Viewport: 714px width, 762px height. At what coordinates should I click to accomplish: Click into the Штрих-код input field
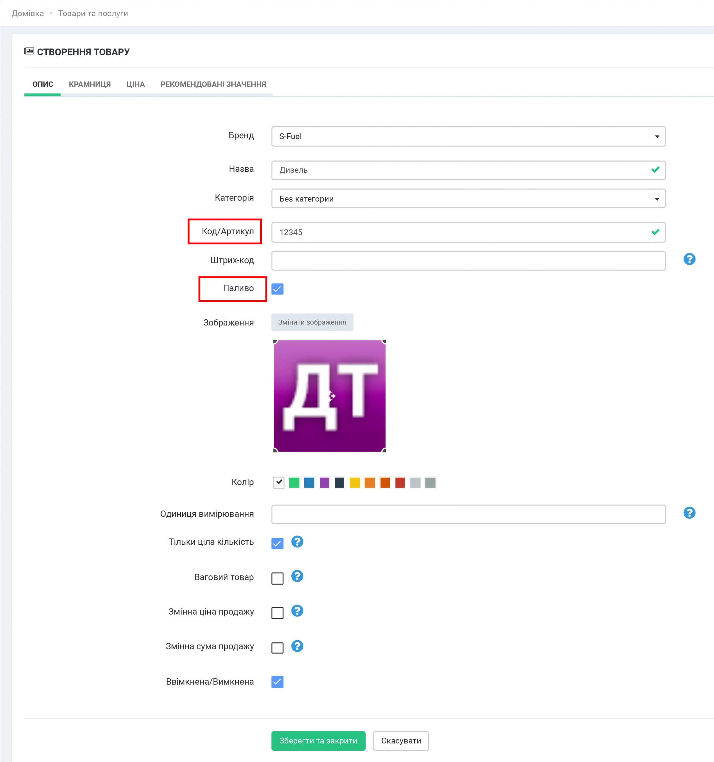468,261
